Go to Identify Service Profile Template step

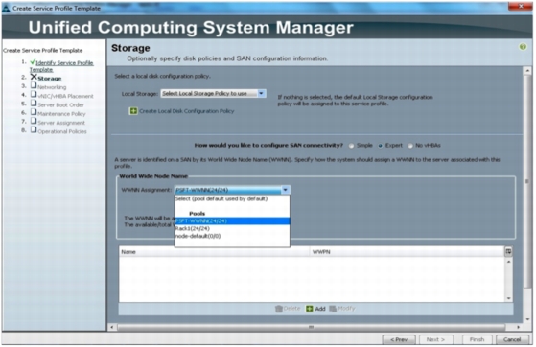61,66
